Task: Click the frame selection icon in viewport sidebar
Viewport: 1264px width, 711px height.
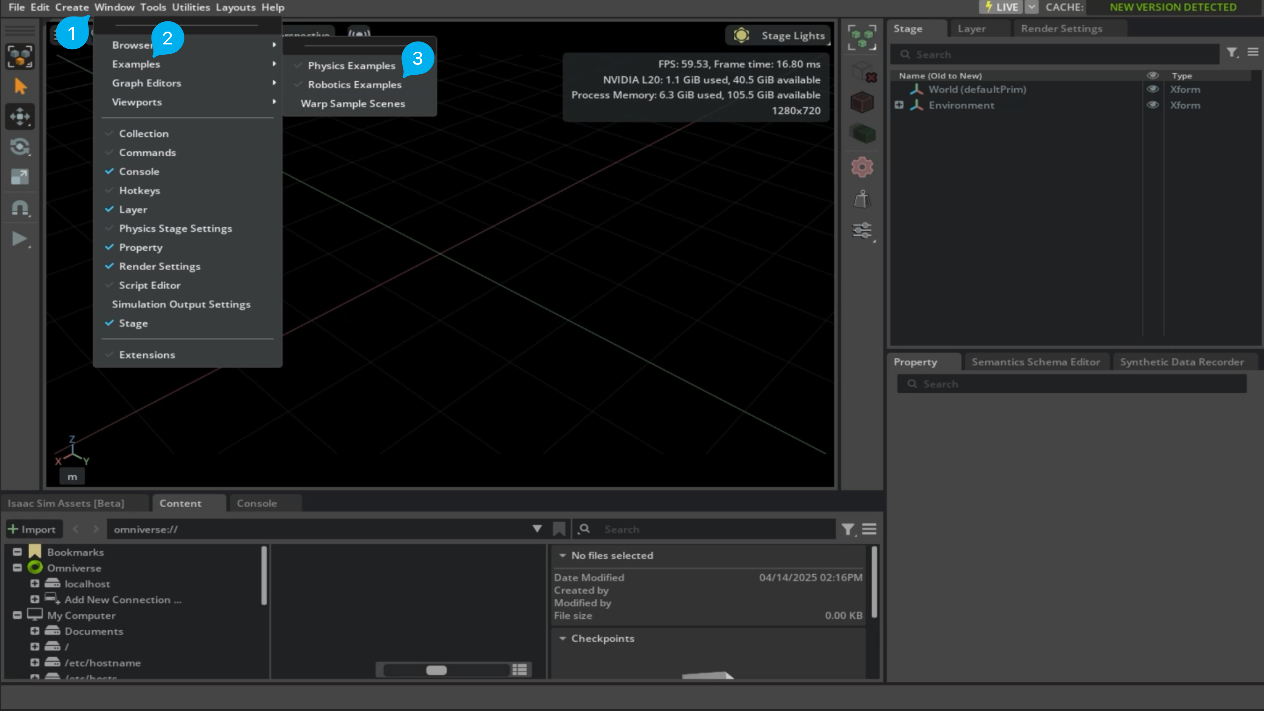Action: [x=862, y=38]
